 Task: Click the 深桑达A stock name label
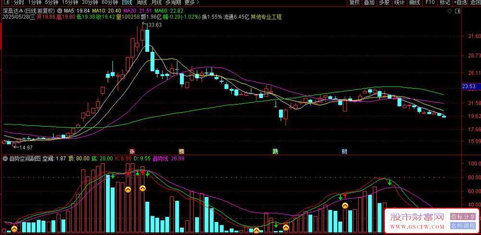coord(13,12)
